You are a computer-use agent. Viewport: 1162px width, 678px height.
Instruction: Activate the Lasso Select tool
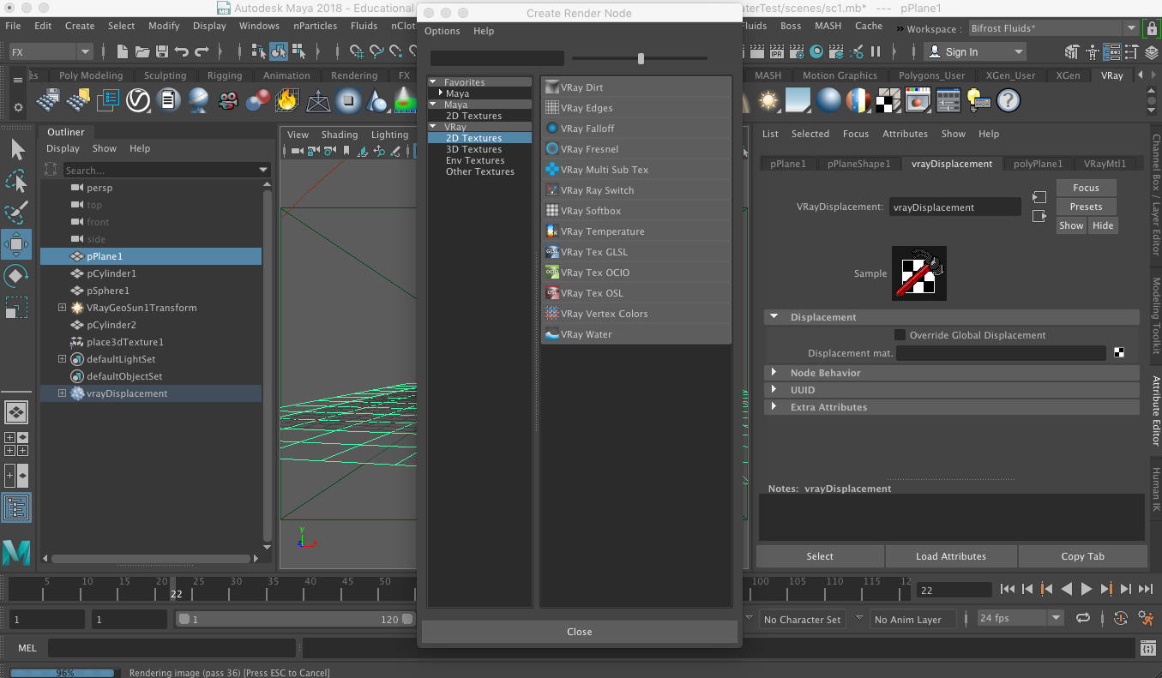tap(16, 182)
